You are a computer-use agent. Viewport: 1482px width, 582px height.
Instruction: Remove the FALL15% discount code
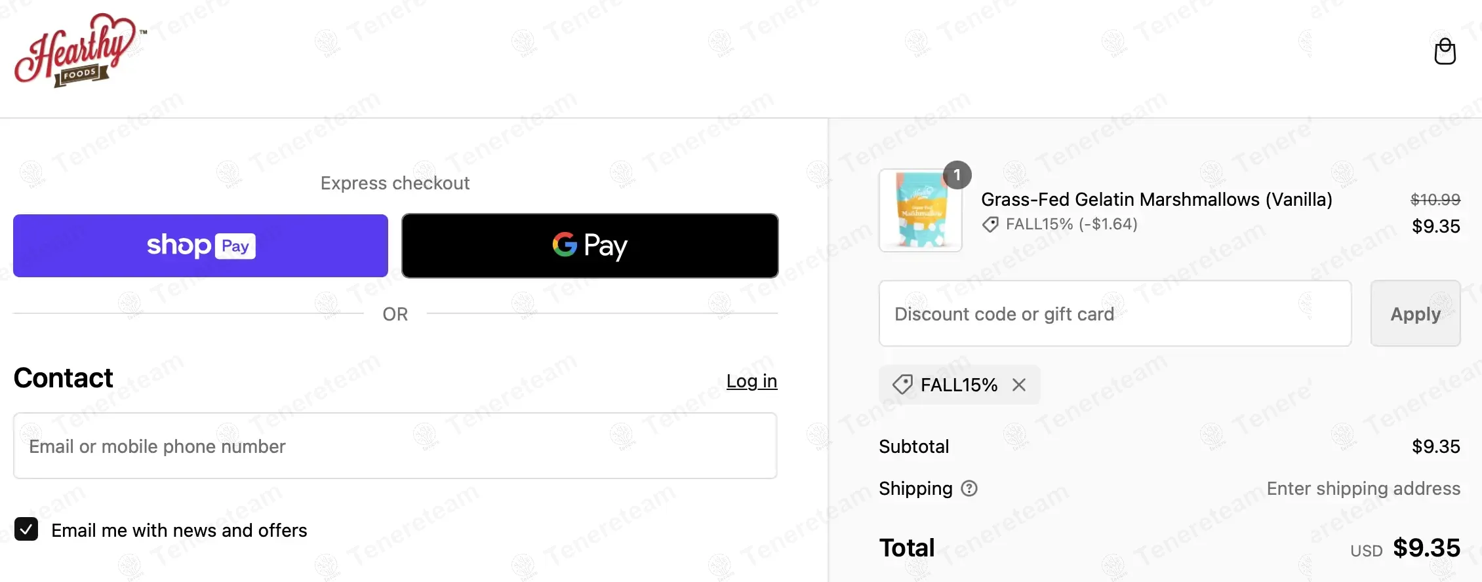[1018, 385]
